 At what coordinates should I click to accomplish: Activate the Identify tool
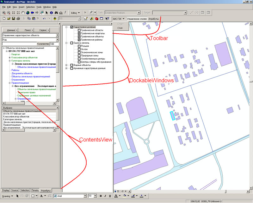(x=51, y=13)
